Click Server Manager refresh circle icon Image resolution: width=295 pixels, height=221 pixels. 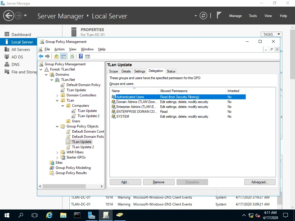[x=203, y=16]
